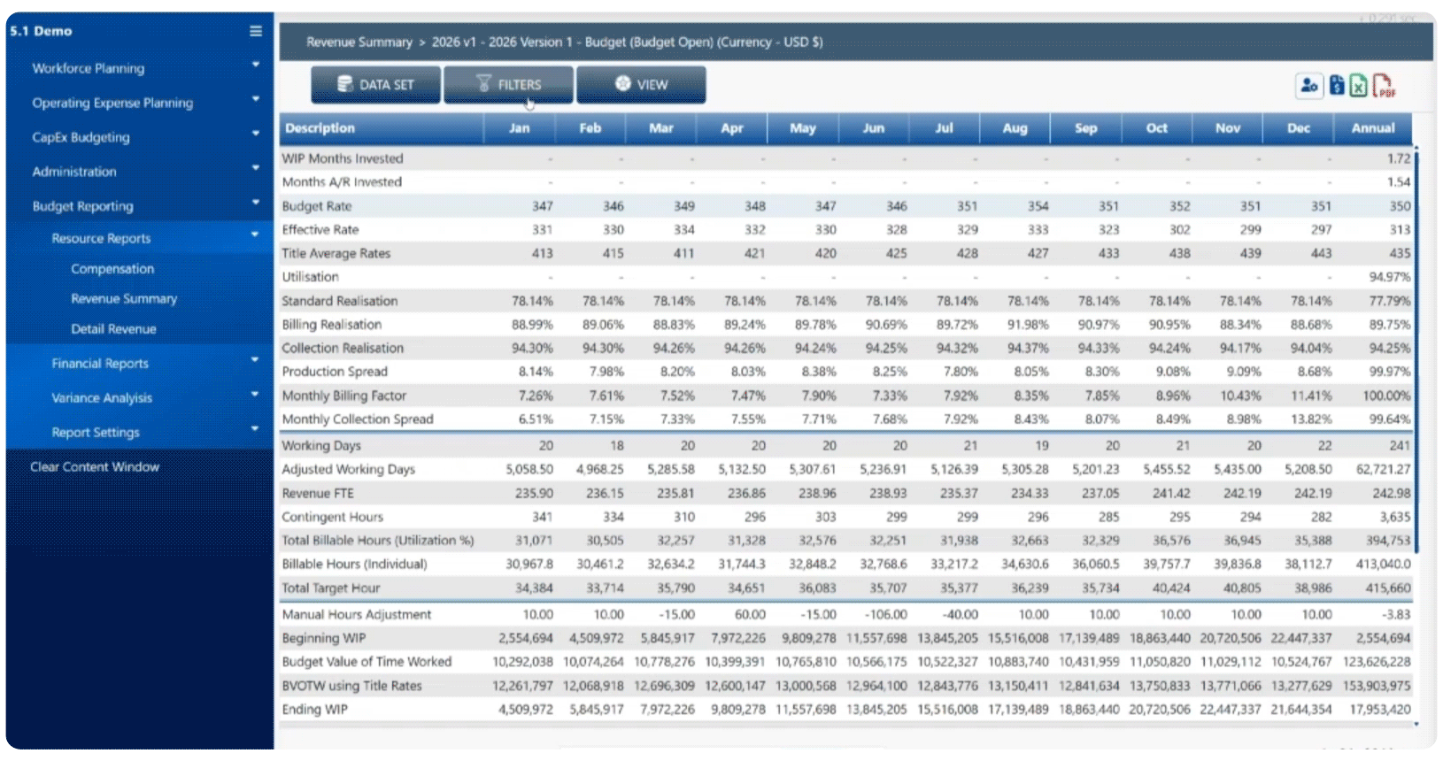Open the FILTERS panel
The image size is (1443, 761).
click(x=508, y=85)
